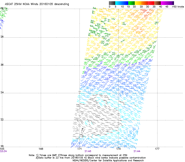This screenshot has height=162, width=185.
Task: Click the '45' value under the color bar
Action: (167, 7)
